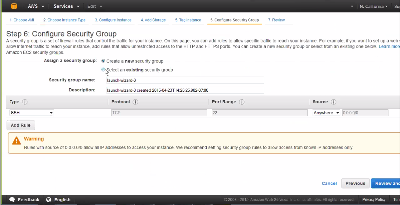
Task: Click the 0.0.0.0/0 source field
Action: [365, 113]
